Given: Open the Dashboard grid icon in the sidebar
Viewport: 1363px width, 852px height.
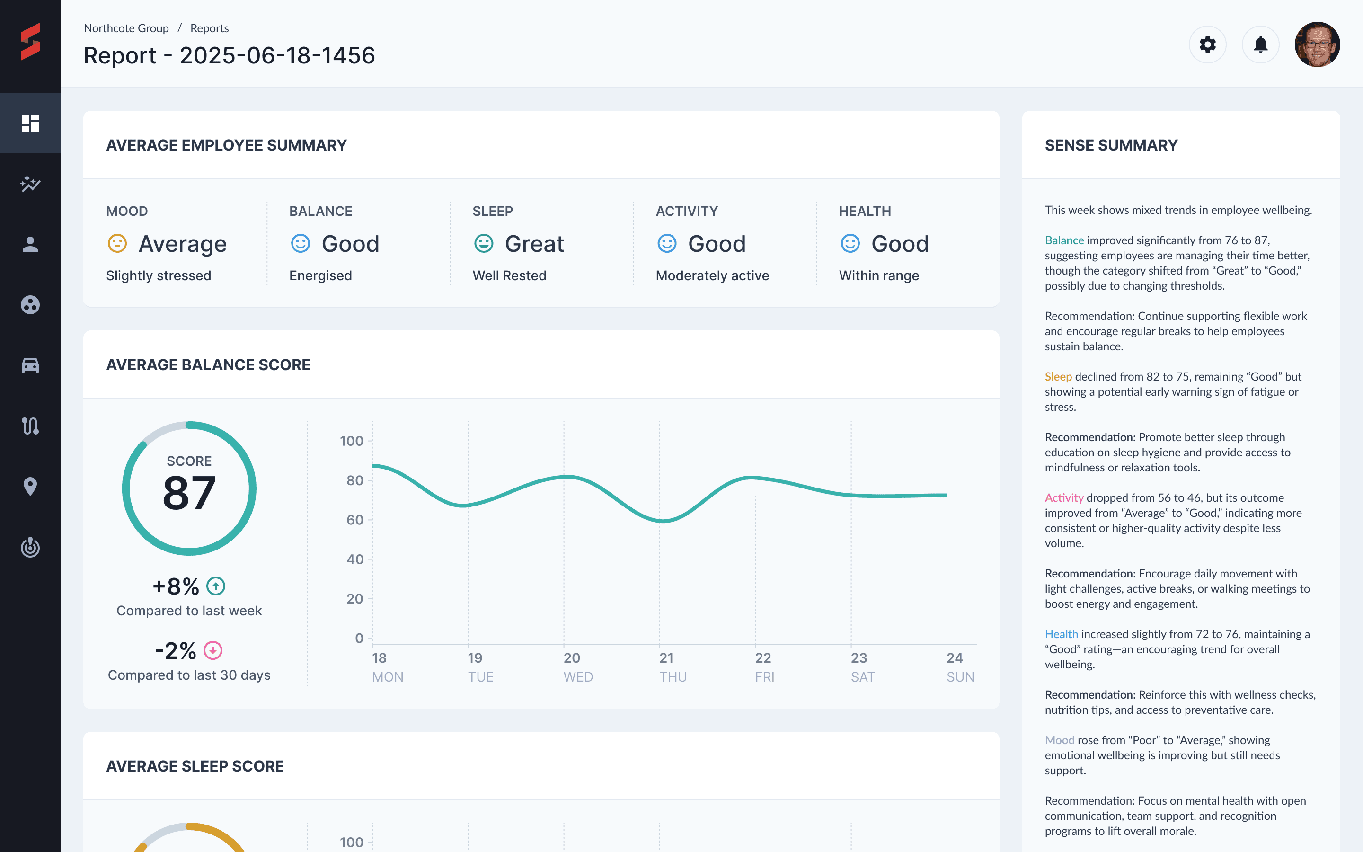Looking at the screenshot, I should pyautogui.click(x=30, y=123).
